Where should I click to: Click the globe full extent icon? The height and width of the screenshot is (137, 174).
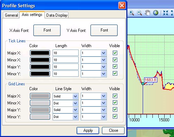[x=156, y=13]
